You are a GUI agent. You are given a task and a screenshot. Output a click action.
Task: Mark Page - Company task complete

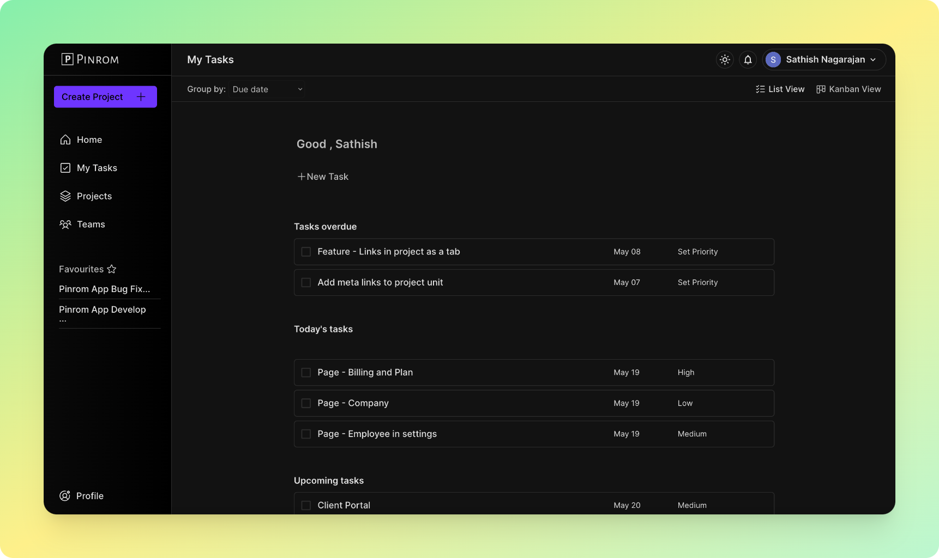pos(306,403)
